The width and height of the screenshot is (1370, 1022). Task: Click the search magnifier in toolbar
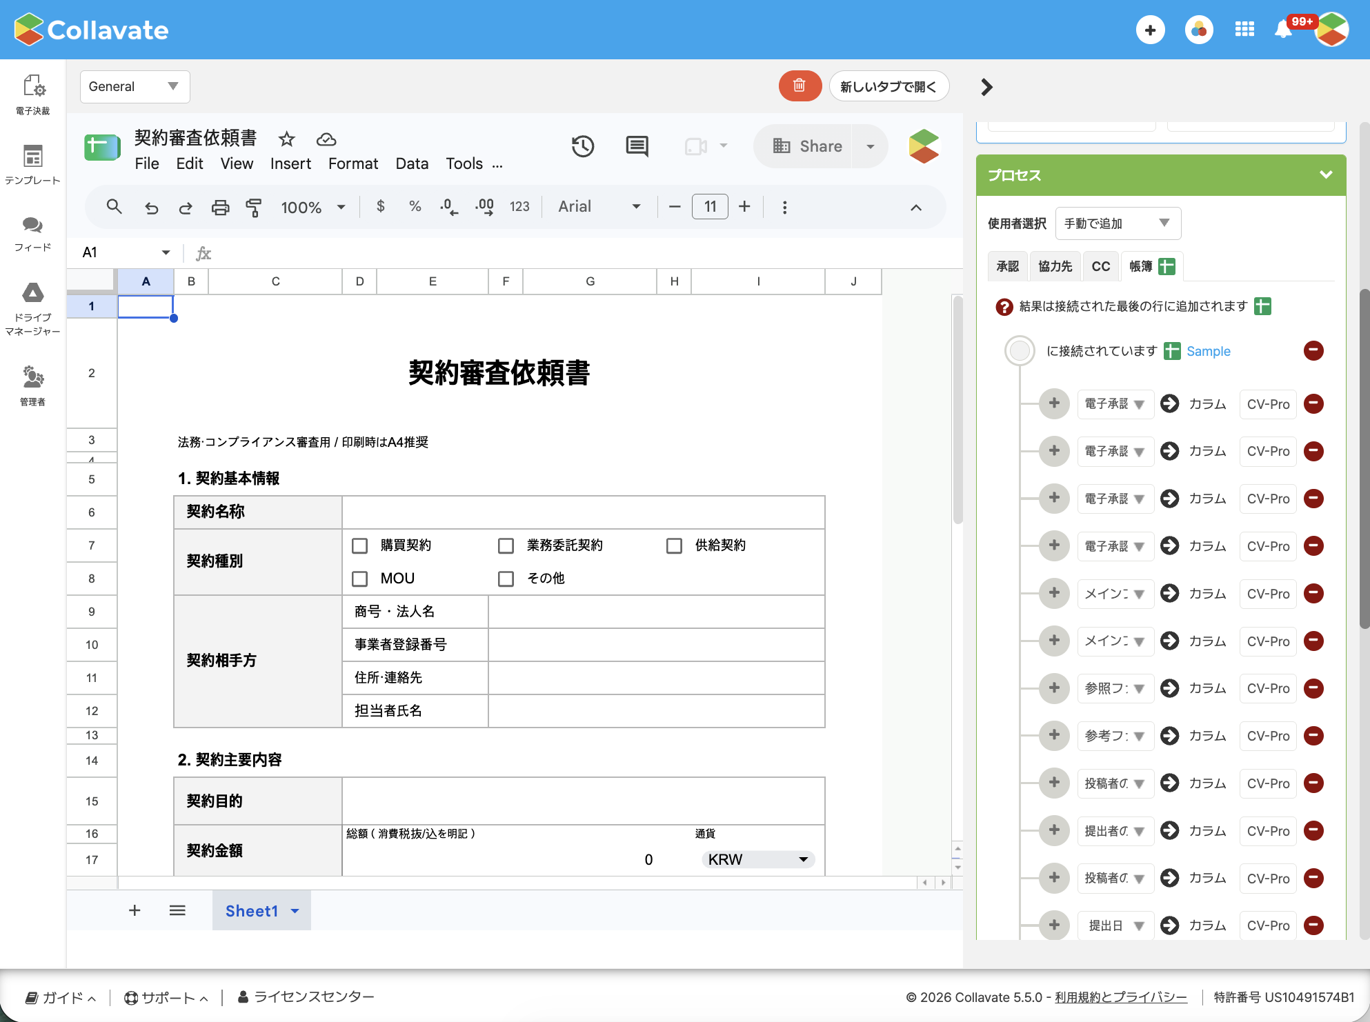115,207
